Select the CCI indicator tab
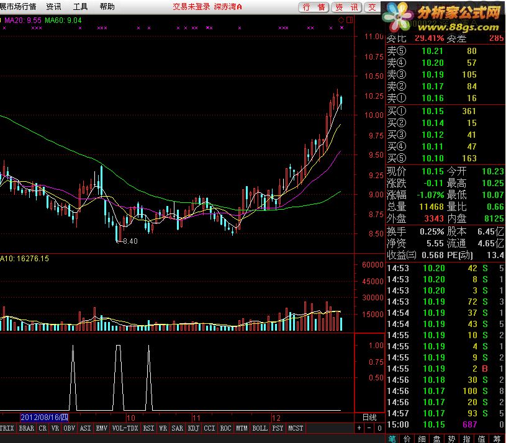This screenshot has height=443, width=506. 209,428
